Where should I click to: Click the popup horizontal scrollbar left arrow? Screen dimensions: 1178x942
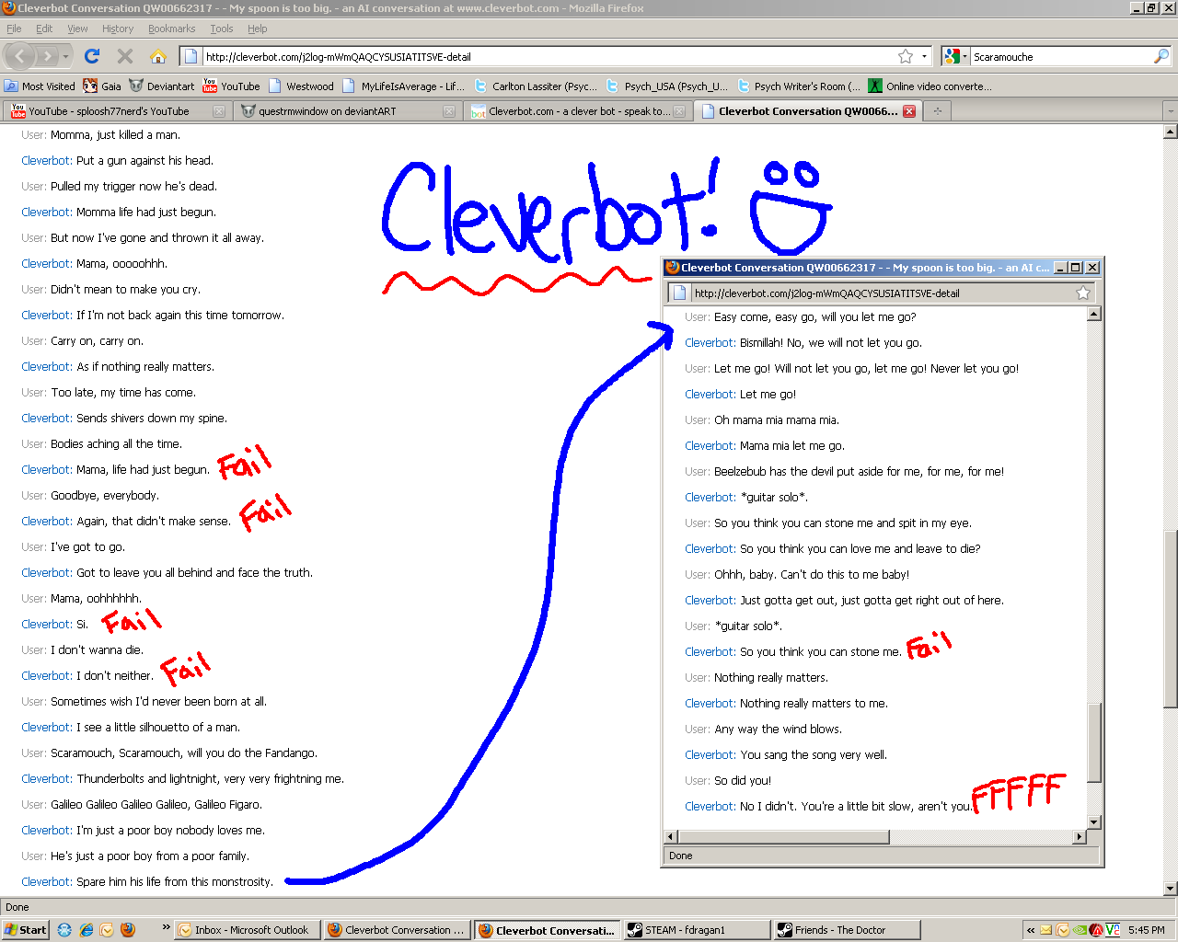[671, 837]
